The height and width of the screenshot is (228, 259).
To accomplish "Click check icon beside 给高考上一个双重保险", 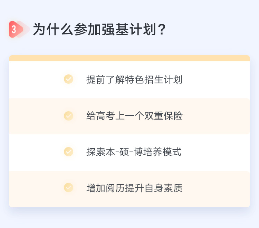I will [69, 116].
